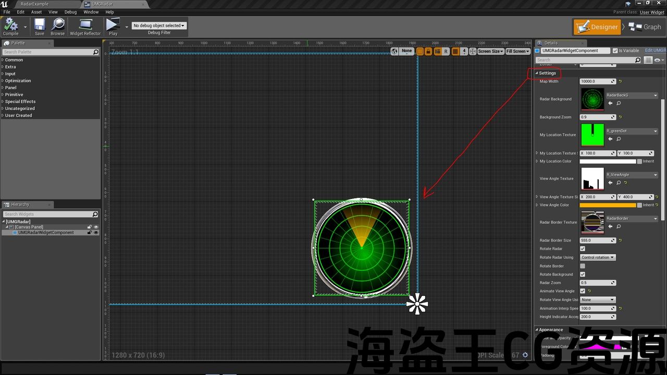The width and height of the screenshot is (667, 375).
Task: Uncheck the Rotate Radar checkbox
Action: 583,249
